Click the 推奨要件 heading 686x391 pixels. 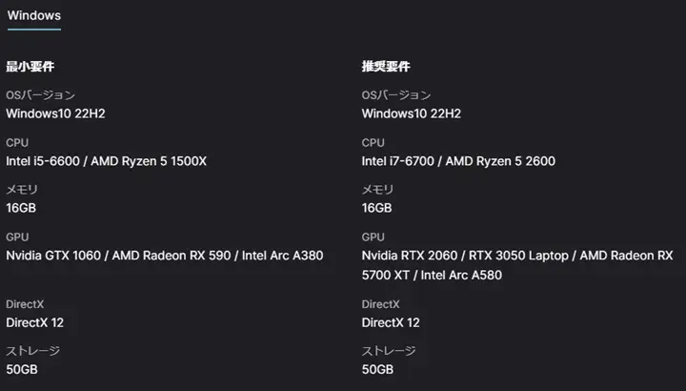point(386,67)
